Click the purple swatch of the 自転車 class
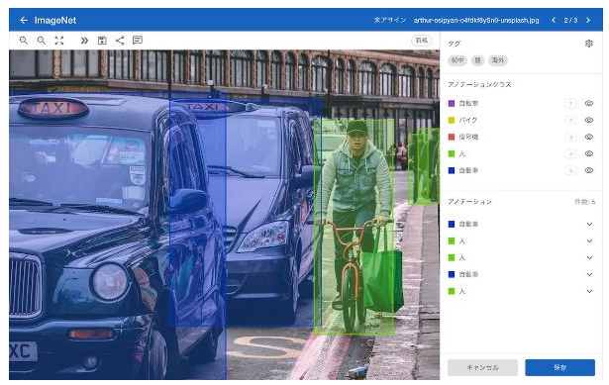The height and width of the screenshot is (385, 609). [x=452, y=103]
